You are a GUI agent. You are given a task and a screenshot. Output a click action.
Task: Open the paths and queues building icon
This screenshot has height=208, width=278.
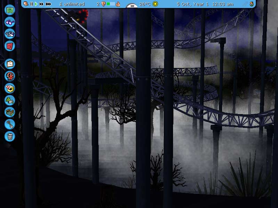[10, 112]
